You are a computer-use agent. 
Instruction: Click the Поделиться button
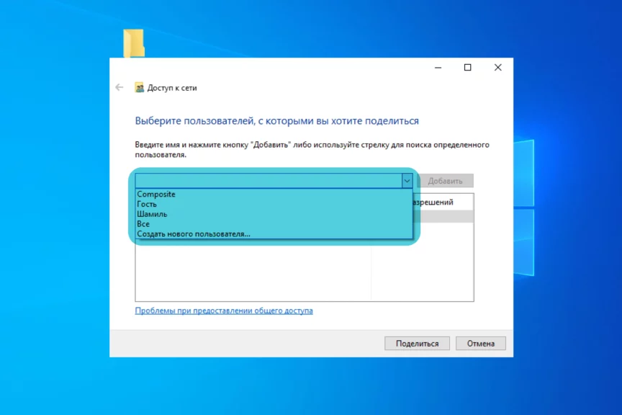point(417,344)
